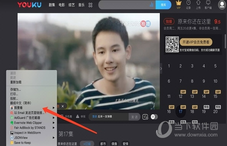This screenshot has width=227, height=146.
Task: Toggle the 弹 danmaku switch
Action: 154,116
